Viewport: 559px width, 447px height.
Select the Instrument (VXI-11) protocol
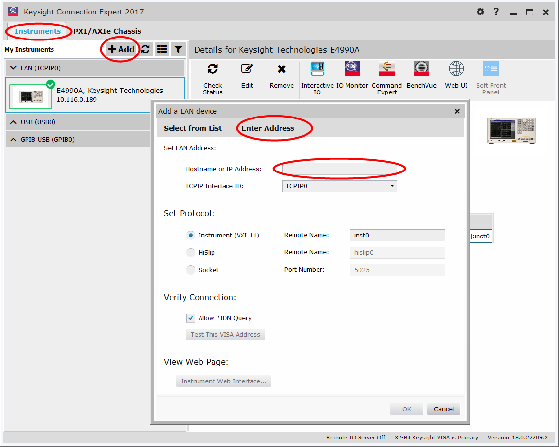(191, 235)
